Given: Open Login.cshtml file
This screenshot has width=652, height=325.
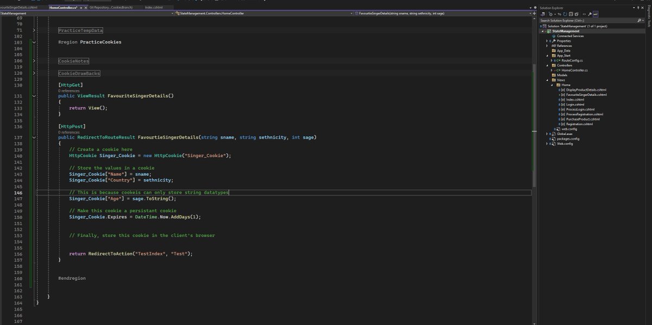Looking at the screenshot, I should pos(575,104).
